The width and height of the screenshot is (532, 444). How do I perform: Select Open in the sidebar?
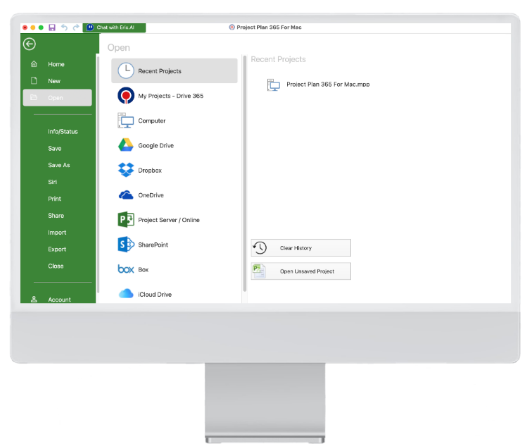pyautogui.click(x=57, y=98)
